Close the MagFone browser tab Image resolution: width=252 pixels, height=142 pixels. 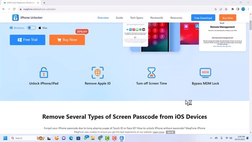(x=38, y=3)
